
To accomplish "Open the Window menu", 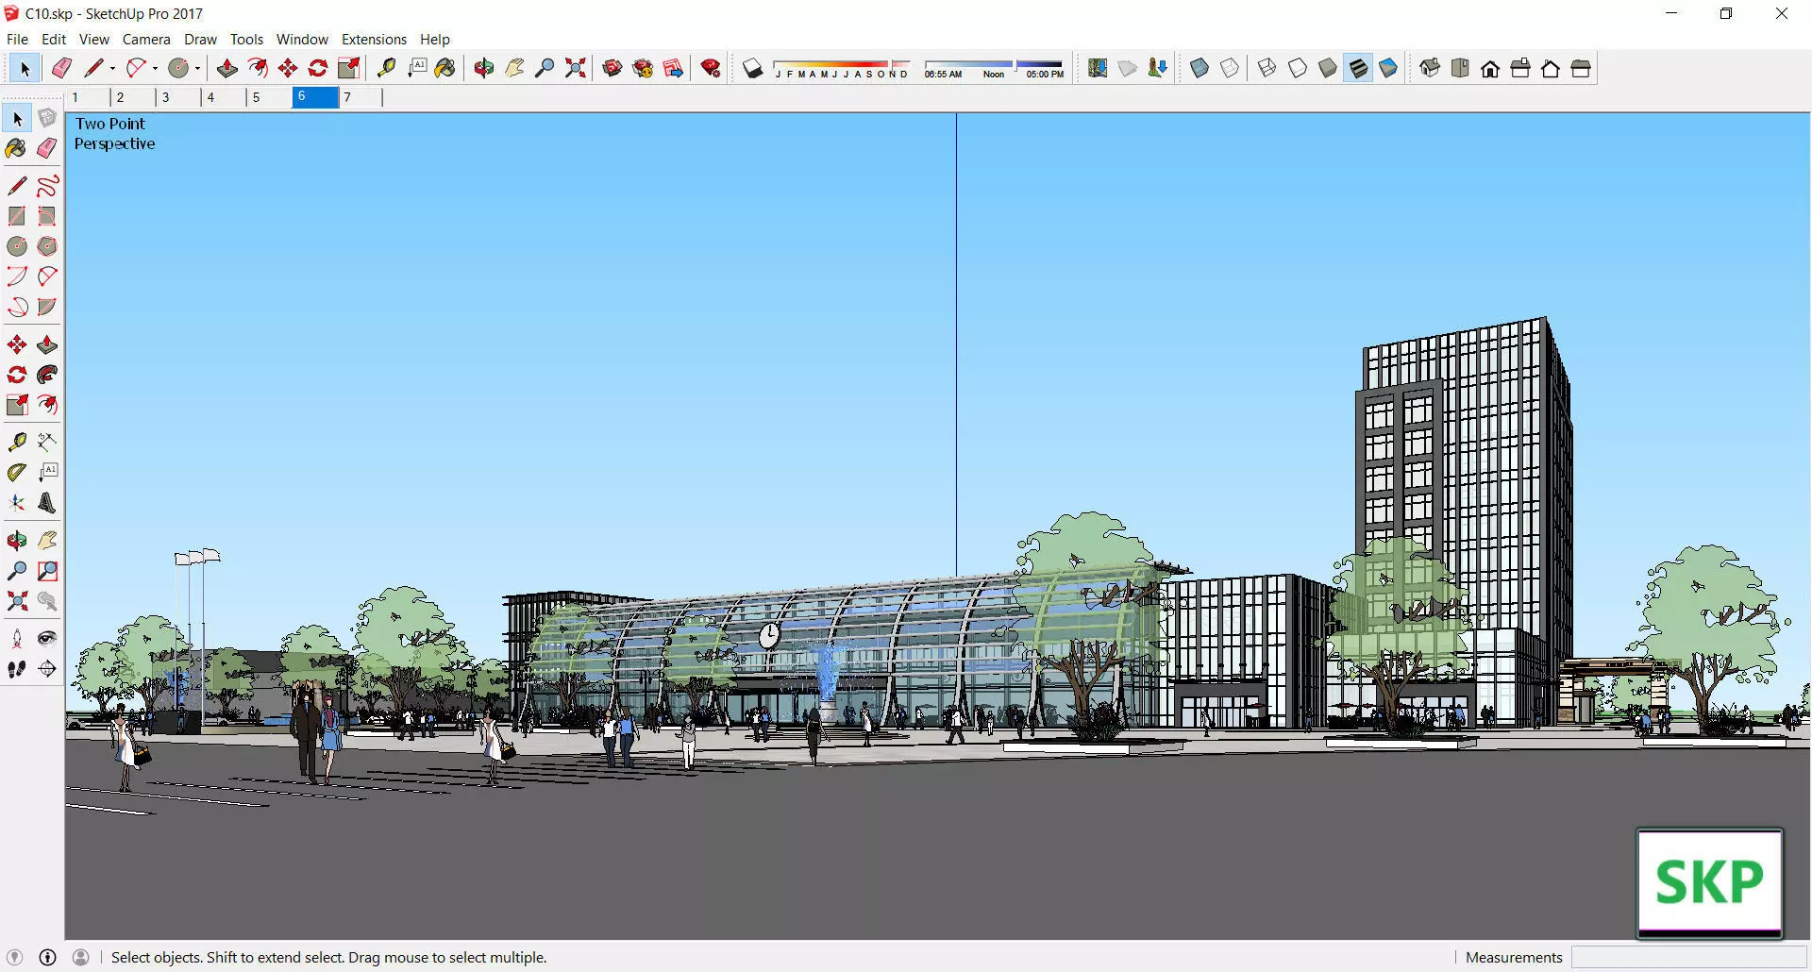I will tap(302, 39).
